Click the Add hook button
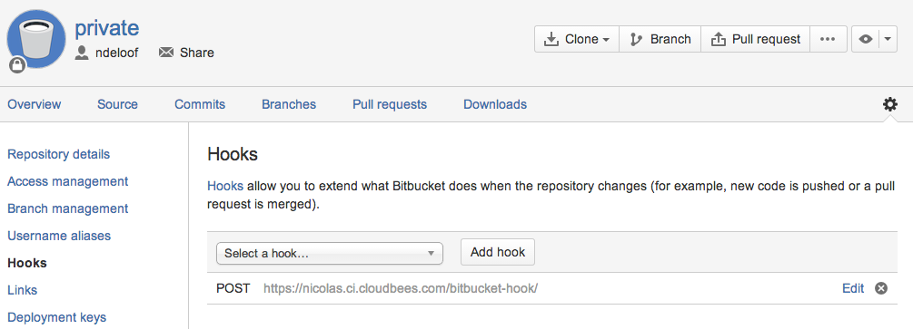The width and height of the screenshot is (913, 329). (x=498, y=252)
